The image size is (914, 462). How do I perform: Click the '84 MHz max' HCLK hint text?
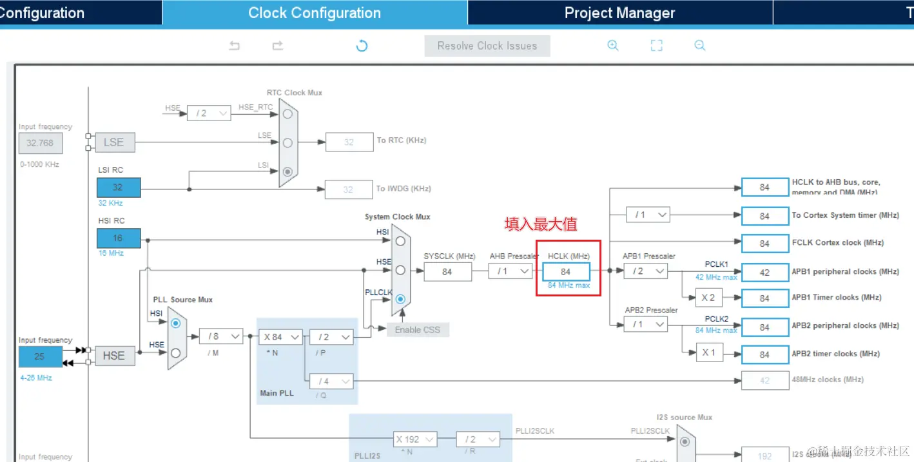pos(569,285)
